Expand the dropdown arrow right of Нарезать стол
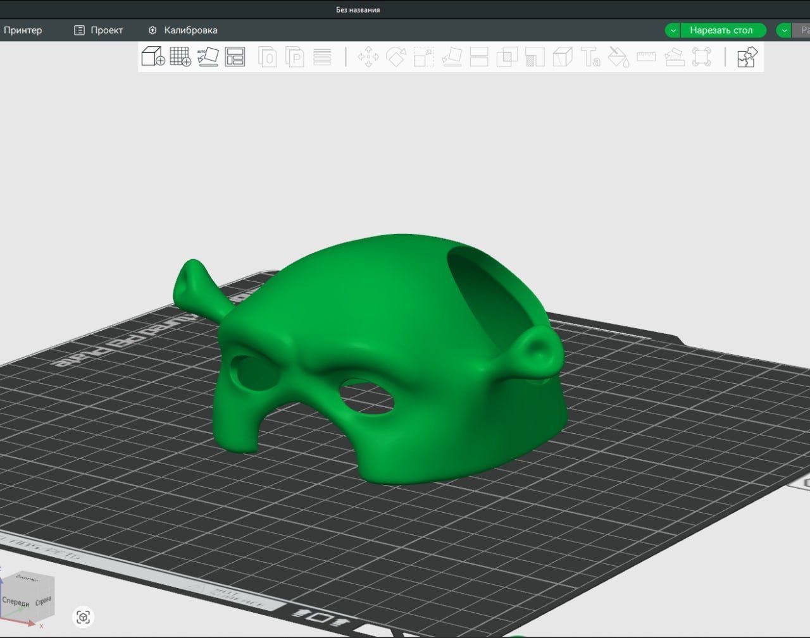 click(x=784, y=30)
